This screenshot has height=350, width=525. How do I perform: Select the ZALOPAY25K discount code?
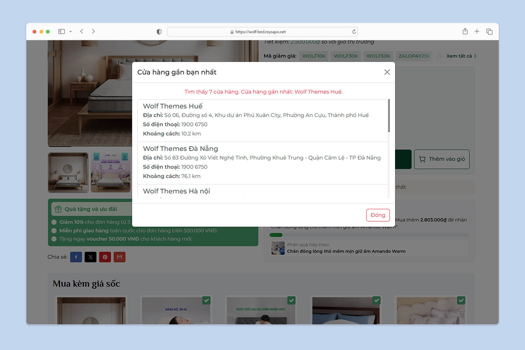point(414,56)
